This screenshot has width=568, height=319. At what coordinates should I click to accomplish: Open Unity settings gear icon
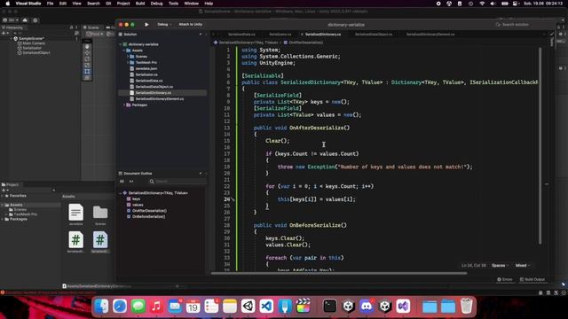[35, 20]
